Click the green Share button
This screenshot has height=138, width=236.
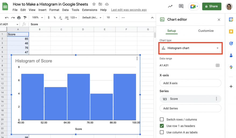212,6
